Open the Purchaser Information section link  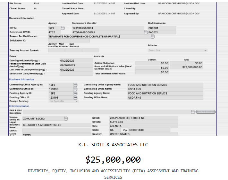click(x=21, y=79)
